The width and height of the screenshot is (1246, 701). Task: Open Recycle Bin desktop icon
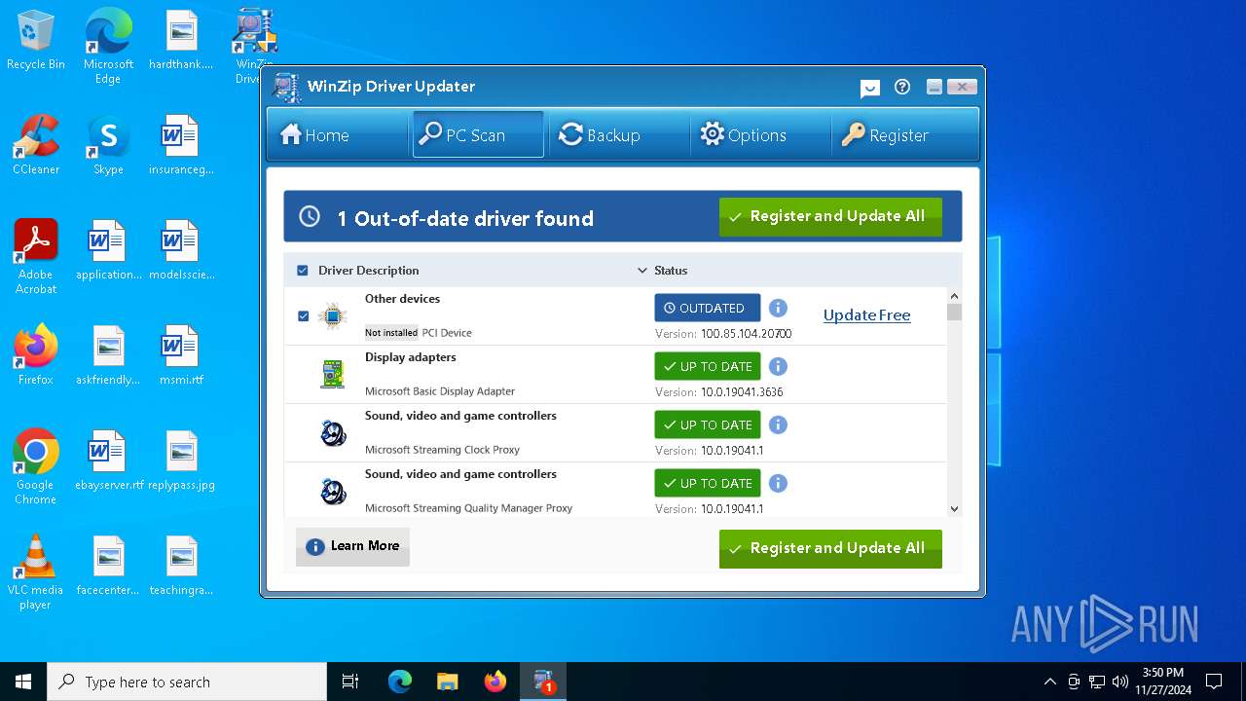tap(36, 40)
